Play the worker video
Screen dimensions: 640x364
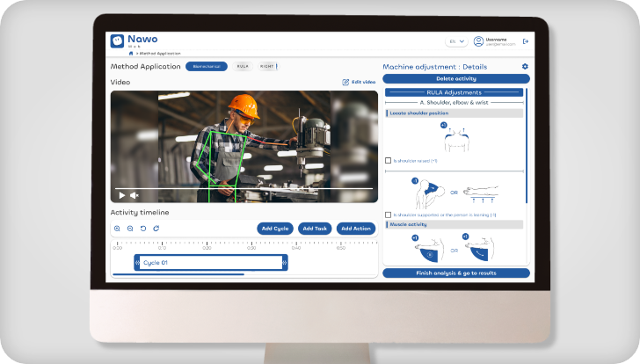(121, 195)
